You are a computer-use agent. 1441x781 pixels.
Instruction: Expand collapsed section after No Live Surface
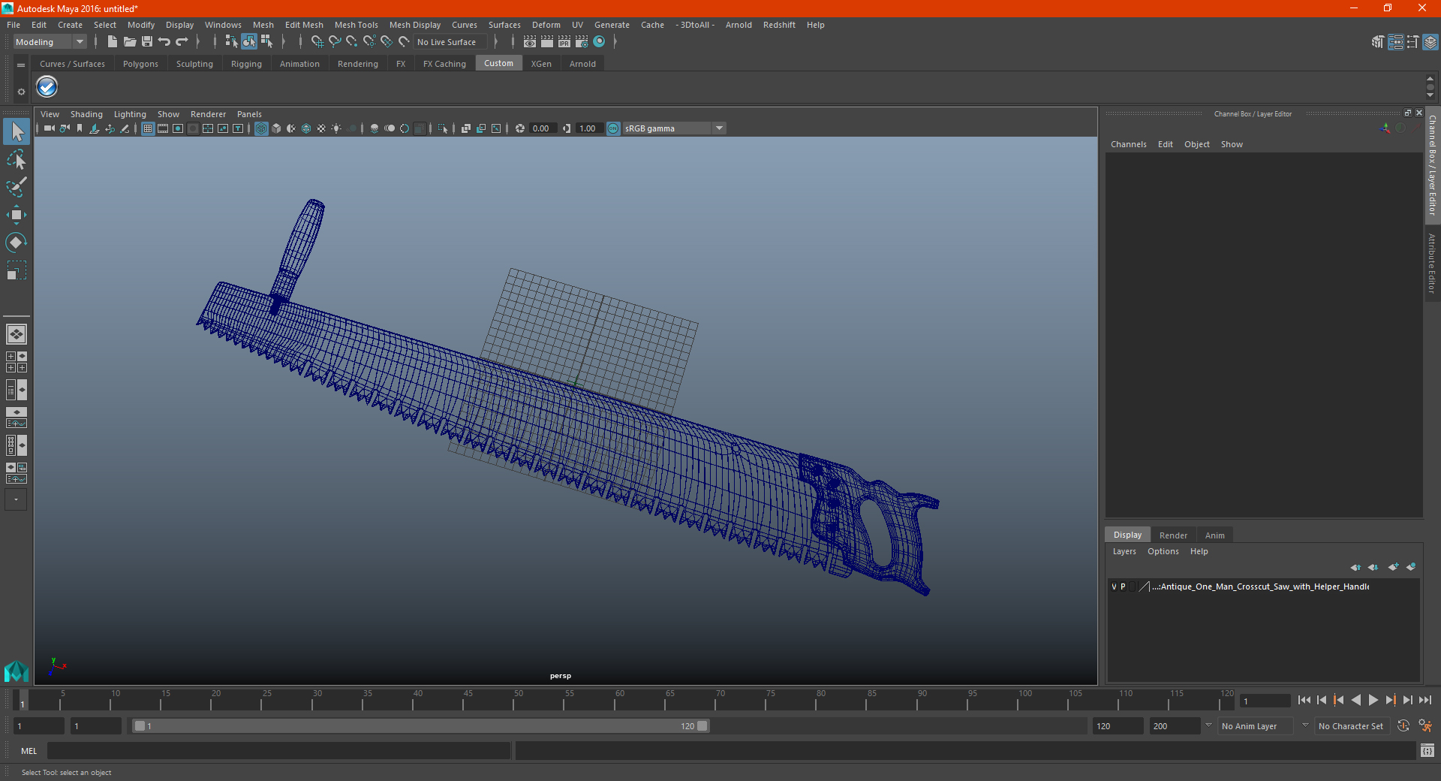coord(496,42)
